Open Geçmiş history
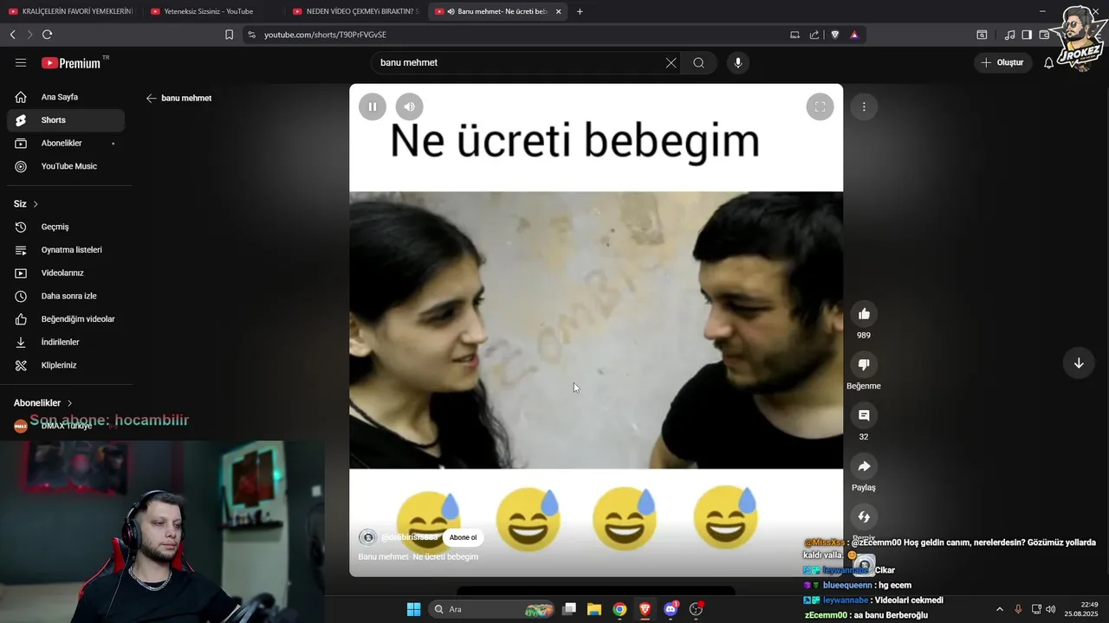 (x=66, y=227)
